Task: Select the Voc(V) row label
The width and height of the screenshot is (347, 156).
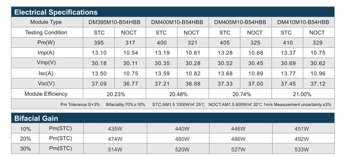Action: [46, 83]
